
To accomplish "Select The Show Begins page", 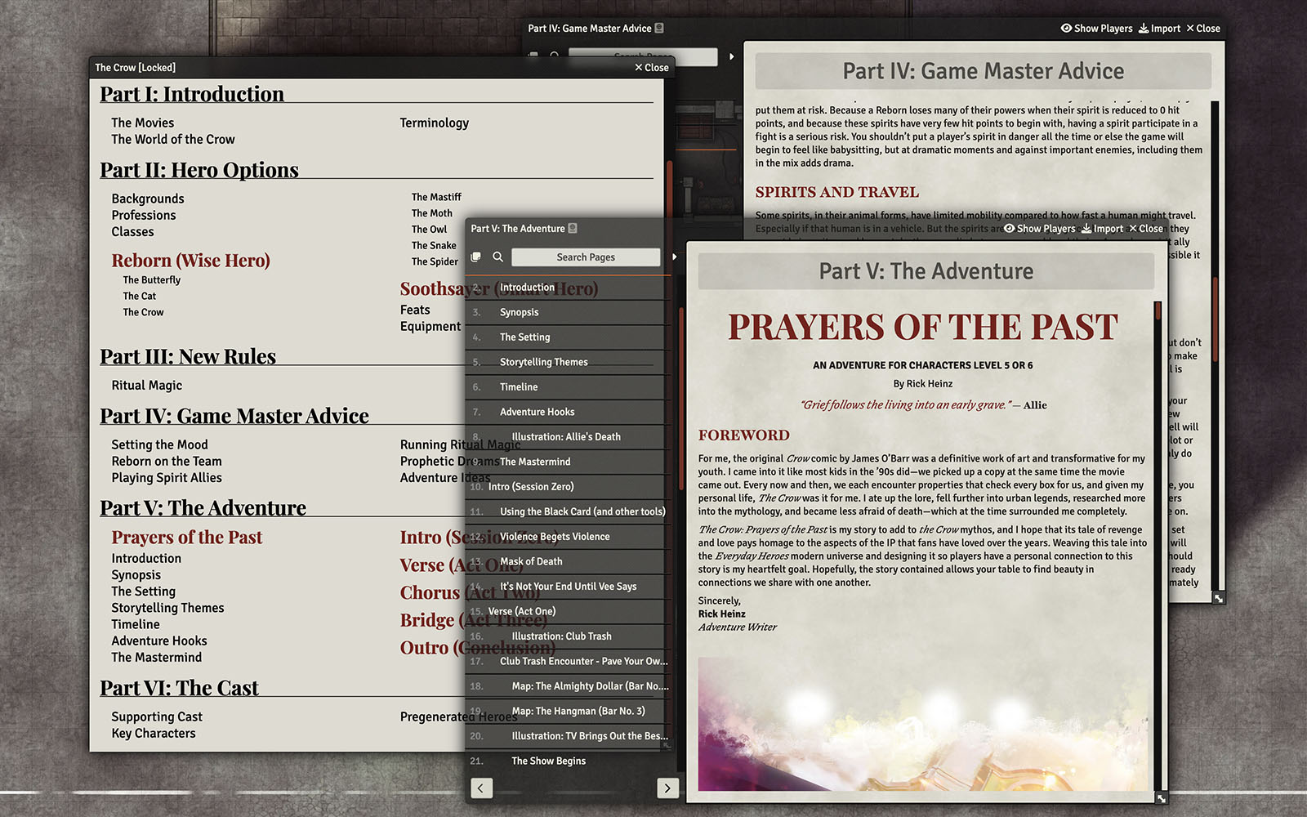I will point(569,761).
